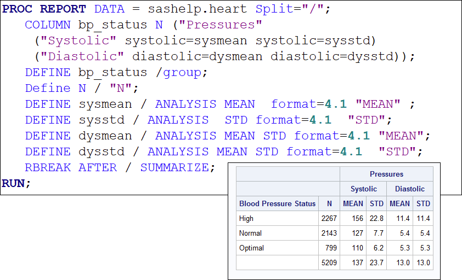Select the cell showing 2143
The width and height of the screenshot is (462, 280).
point(329,233)
